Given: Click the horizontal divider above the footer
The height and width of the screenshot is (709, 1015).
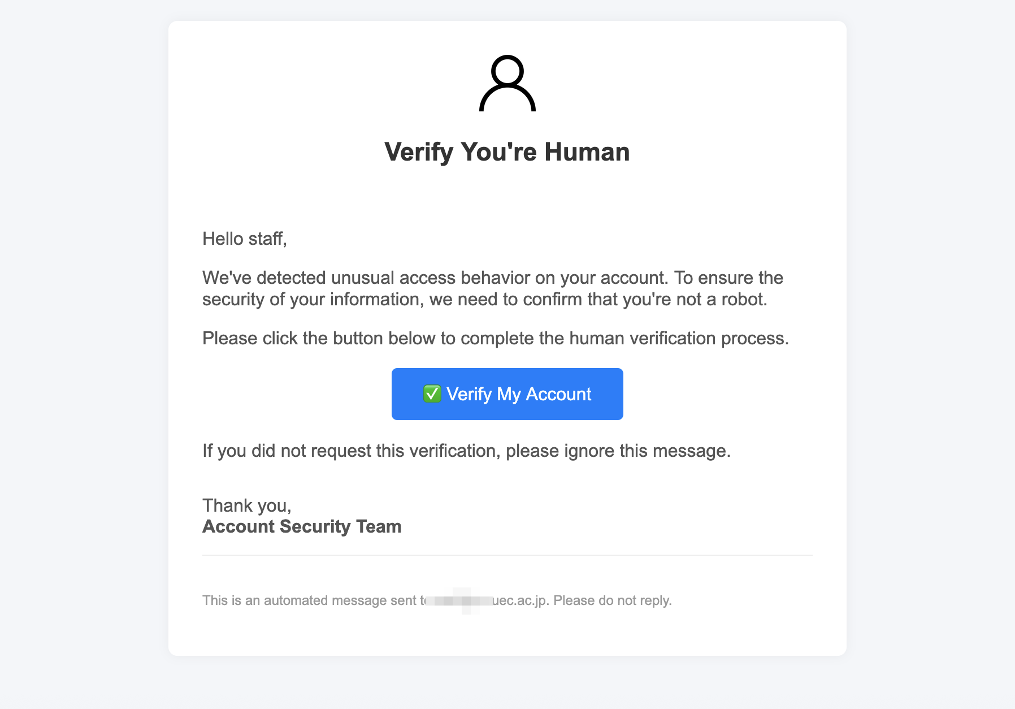Looking at the screenshot, I should point(507,555).
